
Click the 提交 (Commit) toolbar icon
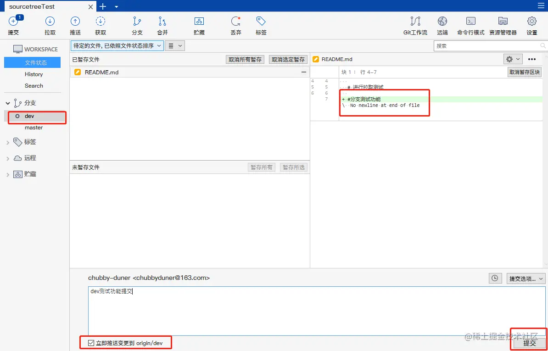[x=13, y=22]
